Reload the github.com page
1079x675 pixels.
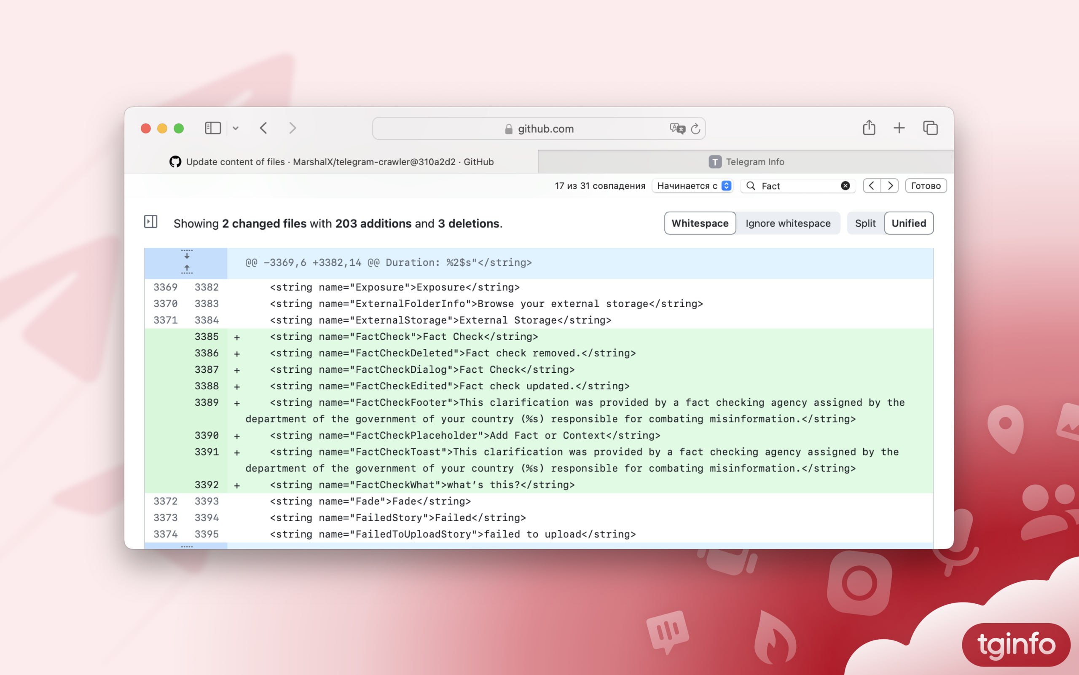695,129
